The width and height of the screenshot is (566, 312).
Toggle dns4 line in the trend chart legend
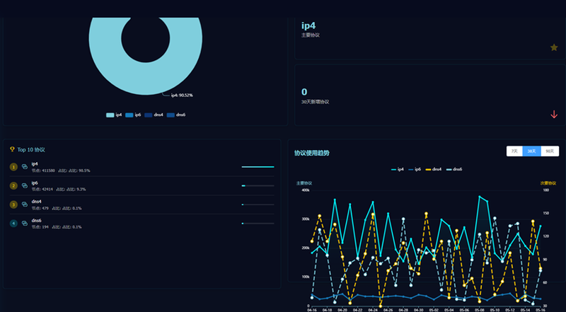coord(434,169)
